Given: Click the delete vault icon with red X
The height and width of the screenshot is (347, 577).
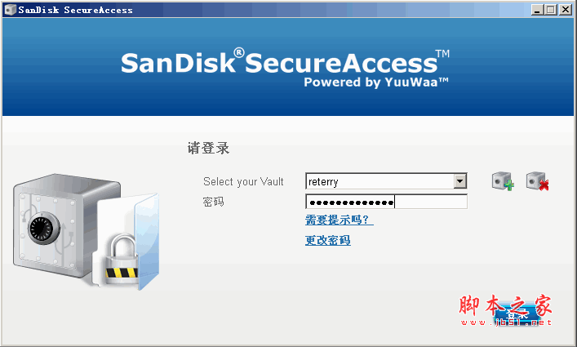Looking at the screenshot, I should coord(537,181).
